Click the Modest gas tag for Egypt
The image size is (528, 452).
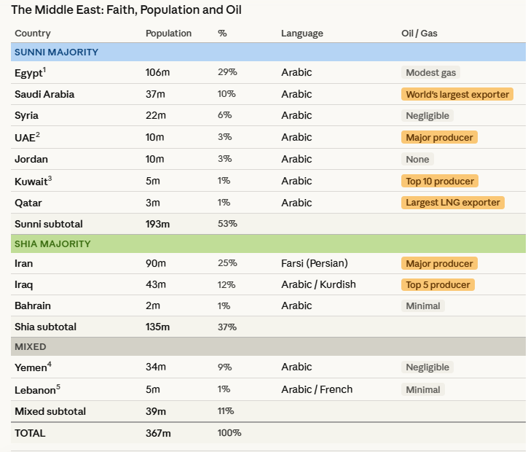pos(432,73)
